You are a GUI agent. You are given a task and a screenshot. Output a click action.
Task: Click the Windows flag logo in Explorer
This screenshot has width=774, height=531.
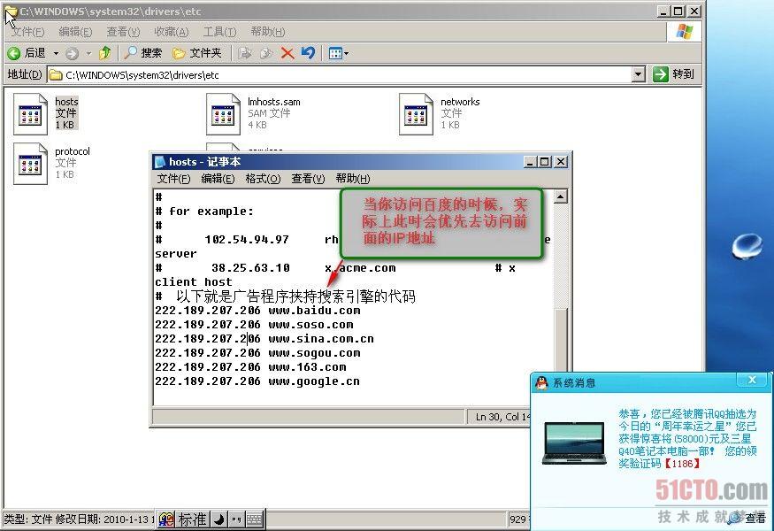pyautogui.click(x=685, y=32)
